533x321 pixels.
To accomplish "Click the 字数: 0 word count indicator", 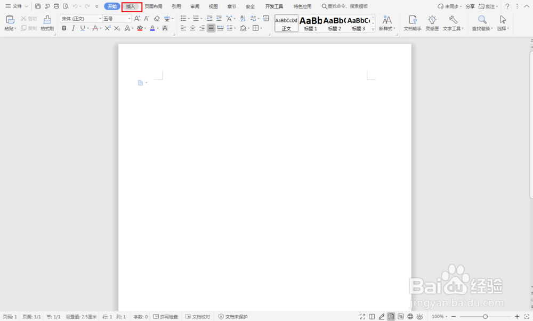I will tap(140, 317).
